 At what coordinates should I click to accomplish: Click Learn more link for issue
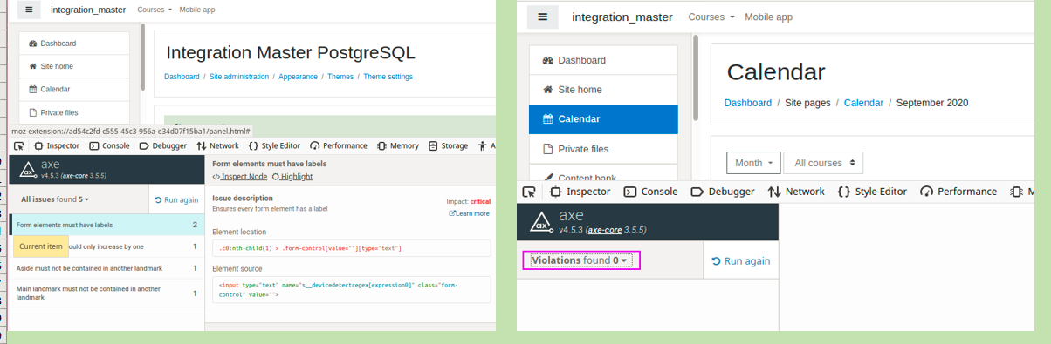click(x=469, y=213)
